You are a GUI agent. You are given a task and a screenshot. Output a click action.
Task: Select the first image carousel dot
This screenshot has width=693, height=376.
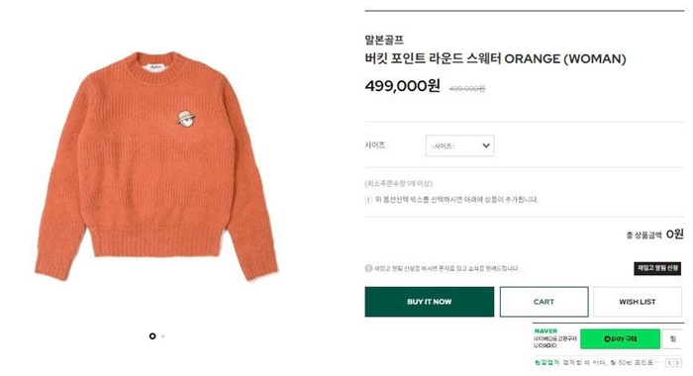click(x=152, y=336)
